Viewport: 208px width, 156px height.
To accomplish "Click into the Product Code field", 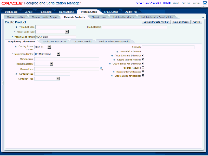I will [x=56, y=27].
